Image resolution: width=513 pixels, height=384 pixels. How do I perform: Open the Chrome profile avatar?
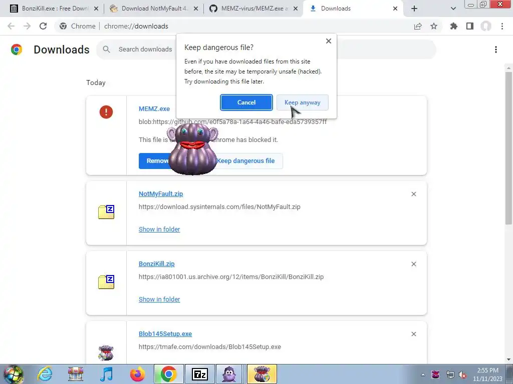point(486,26)
